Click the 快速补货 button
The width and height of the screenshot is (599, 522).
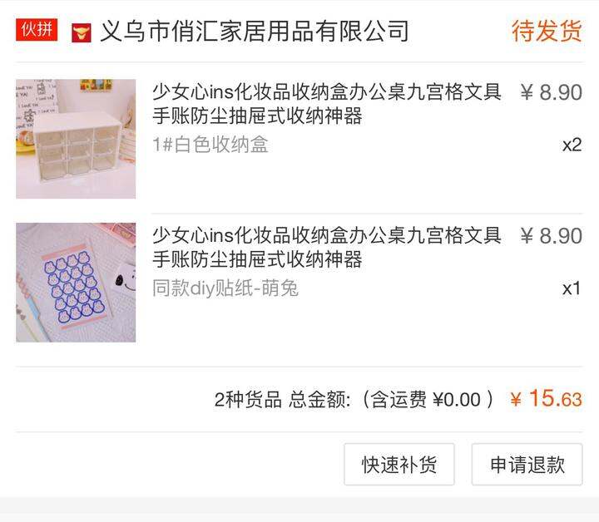(399, 465)
